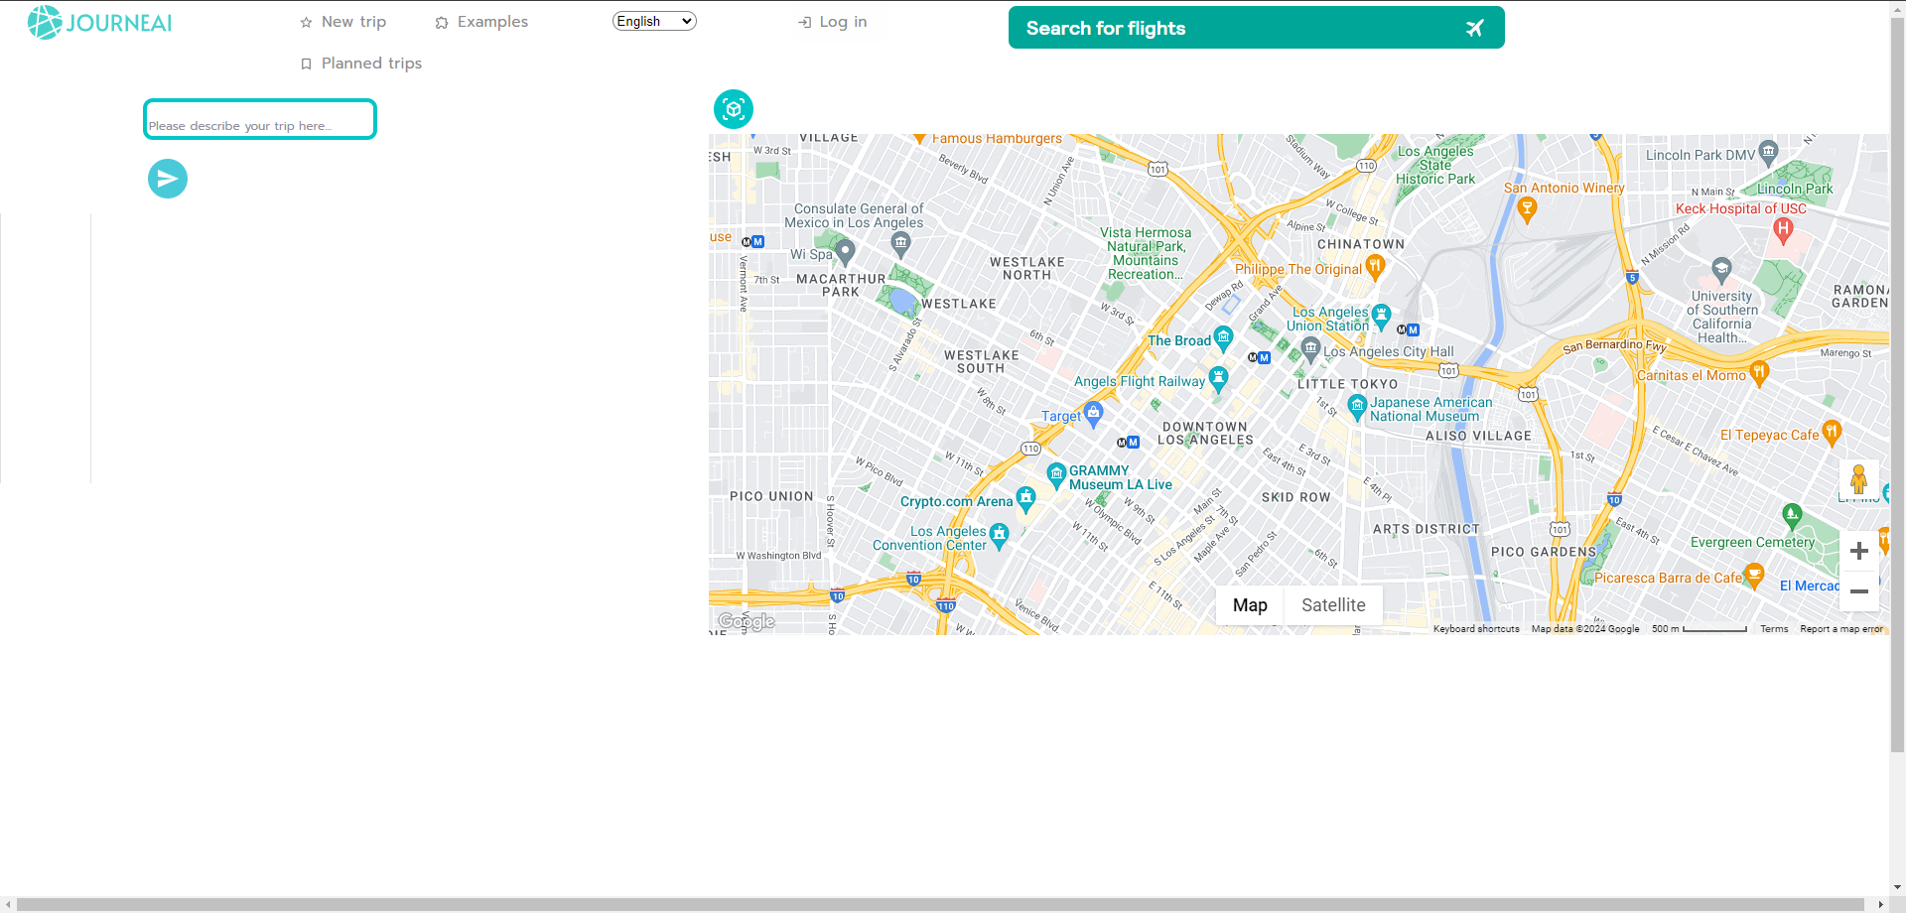Click the map zoom in plus button

coord(1858,551)
